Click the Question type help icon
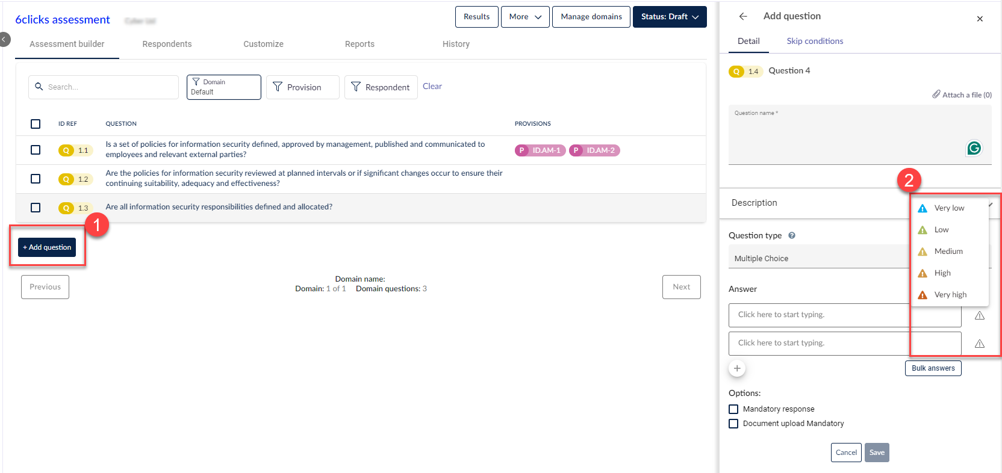Viewport: 1002px width, 473px height. pos(792,235)
